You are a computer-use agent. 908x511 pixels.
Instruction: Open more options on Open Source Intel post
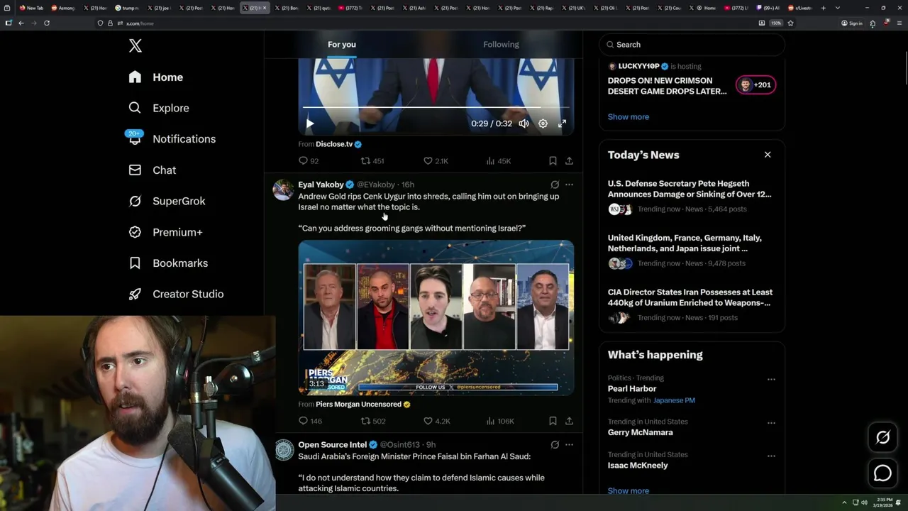(569, 445)
